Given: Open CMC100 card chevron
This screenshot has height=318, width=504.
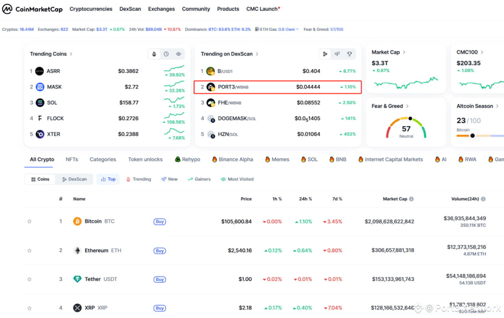Looking at the screenshot, I should pos(482,52).
